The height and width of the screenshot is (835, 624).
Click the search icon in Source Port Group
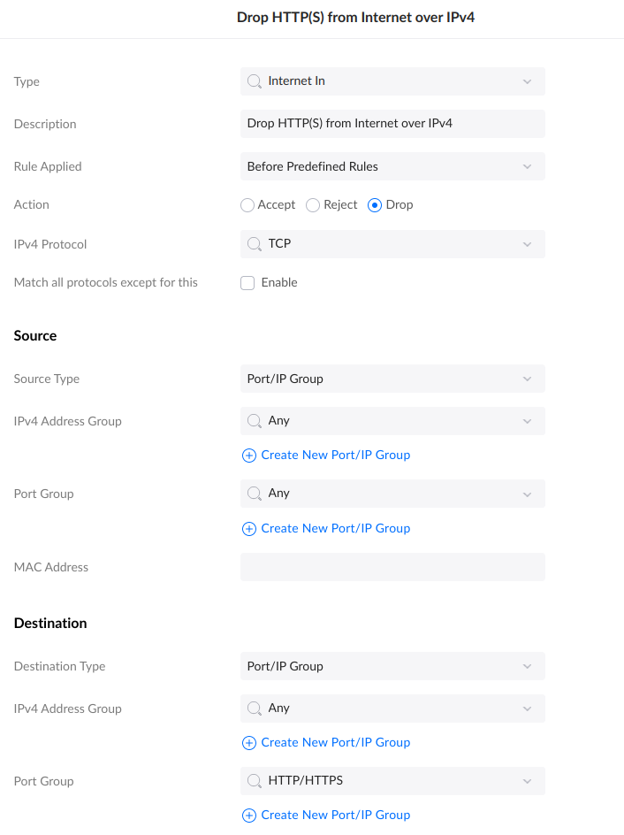click(254, 494)
